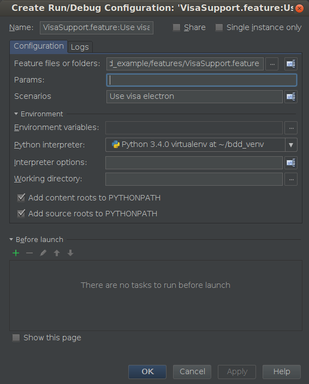Open the expand editor icon for Interpreter options
The width and height of the screenshot is (309, 384).
291,163
